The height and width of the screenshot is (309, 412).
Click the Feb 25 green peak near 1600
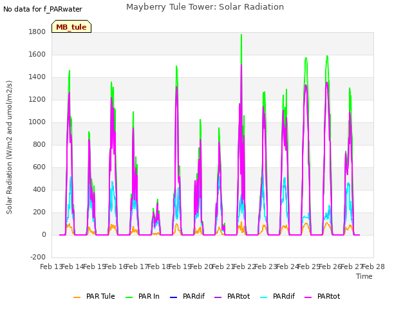tap(327, 57)
